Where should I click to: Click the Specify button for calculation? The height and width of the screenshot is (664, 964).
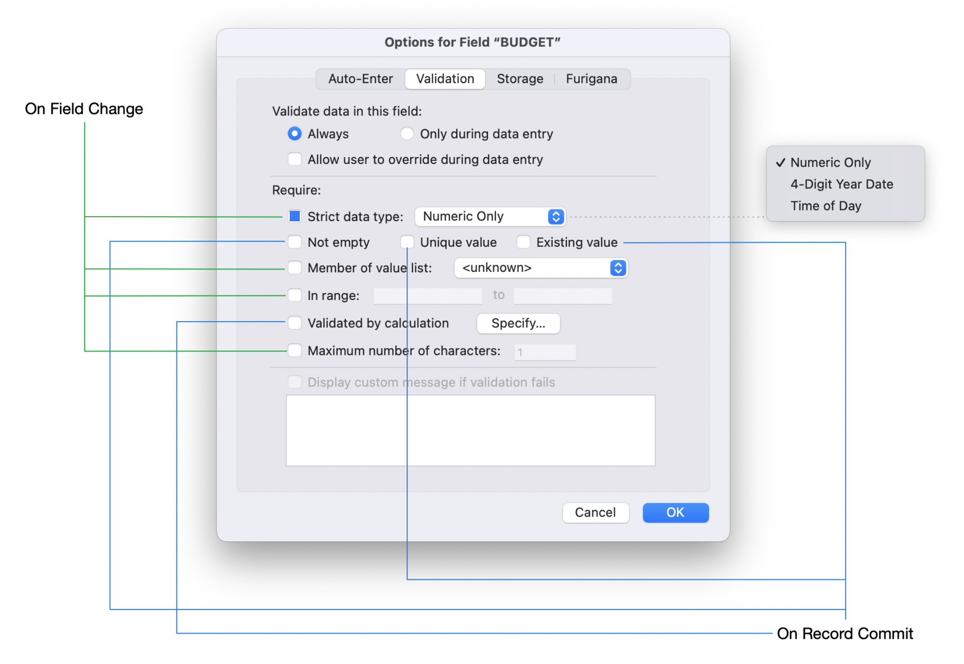518,323
